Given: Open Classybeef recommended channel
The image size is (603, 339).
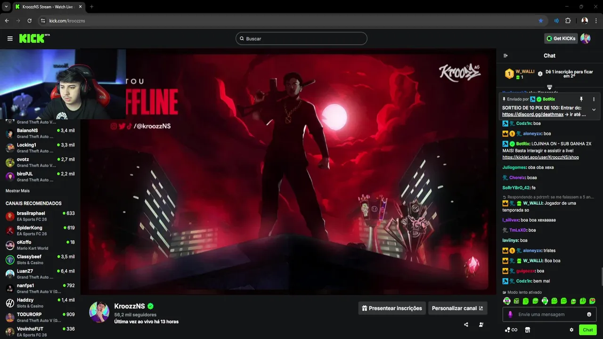Looking at the screenshot, I should pyautogui.click(x=40, y=259).
